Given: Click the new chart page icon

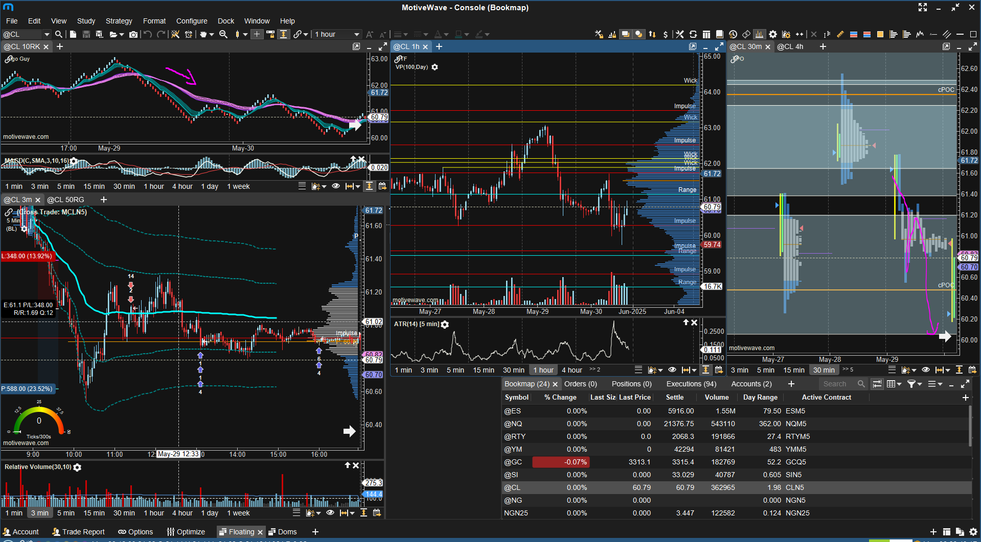Looking at the screenshot, I should tap(73, 34).
